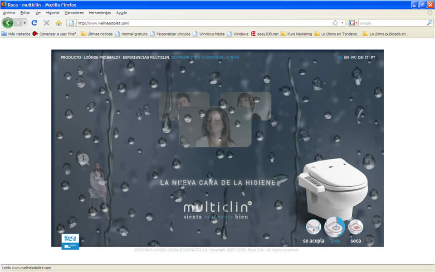This screenshot has width=435, height=272.
Task: Open the back/forward history dropdown arrow
Action: [24, 23]
